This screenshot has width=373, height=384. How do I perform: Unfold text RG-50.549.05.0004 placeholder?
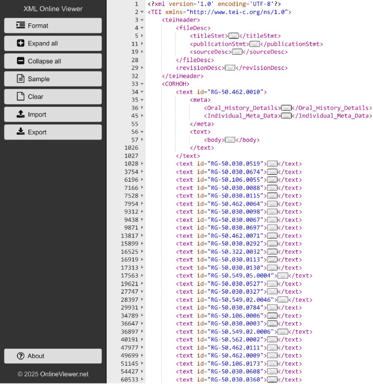coord(283,276)
